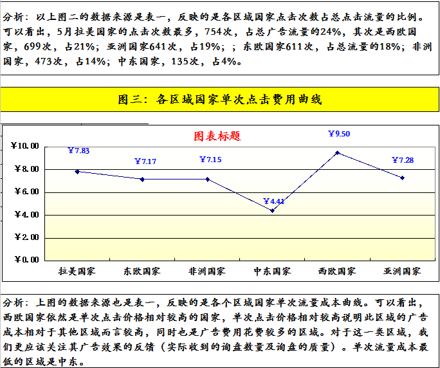Click the y-axis value ¥2.00
440x368 pixels.
tap(26, 237)
